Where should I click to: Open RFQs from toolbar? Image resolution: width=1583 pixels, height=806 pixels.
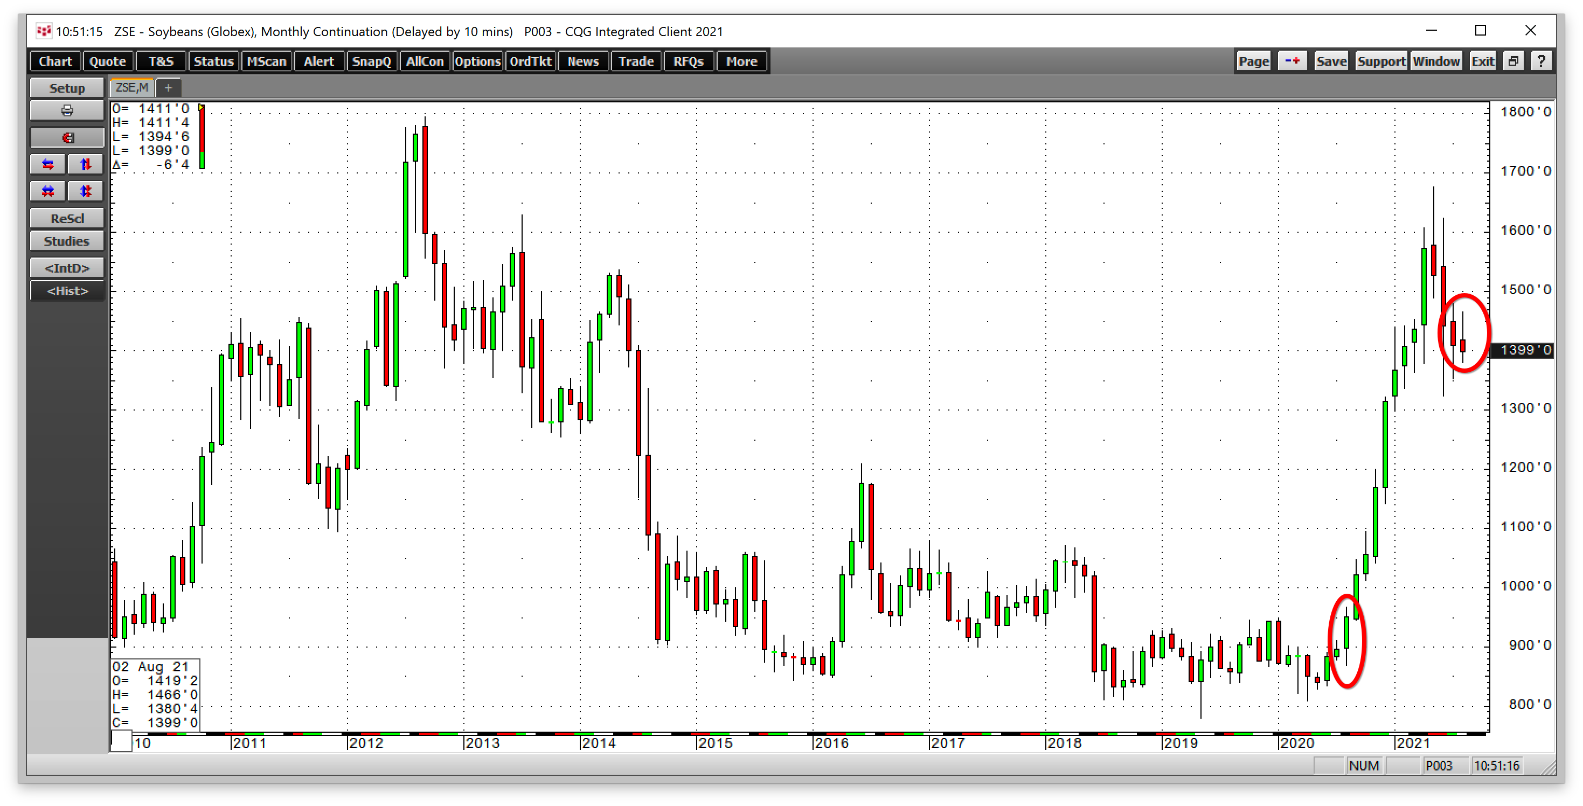point(688,61)
